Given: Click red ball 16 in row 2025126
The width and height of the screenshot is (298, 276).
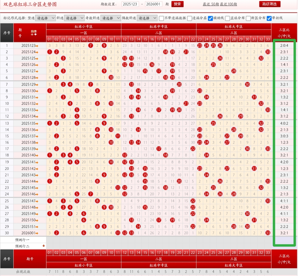Looking at the screenshot, I should tap(152, 65).
